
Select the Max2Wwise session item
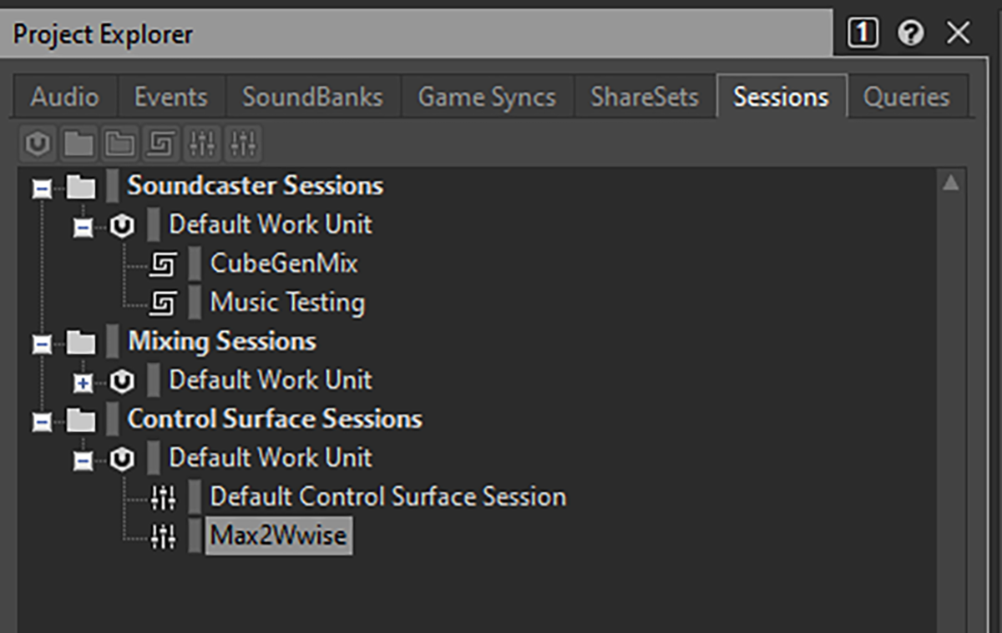pos(278,536)
